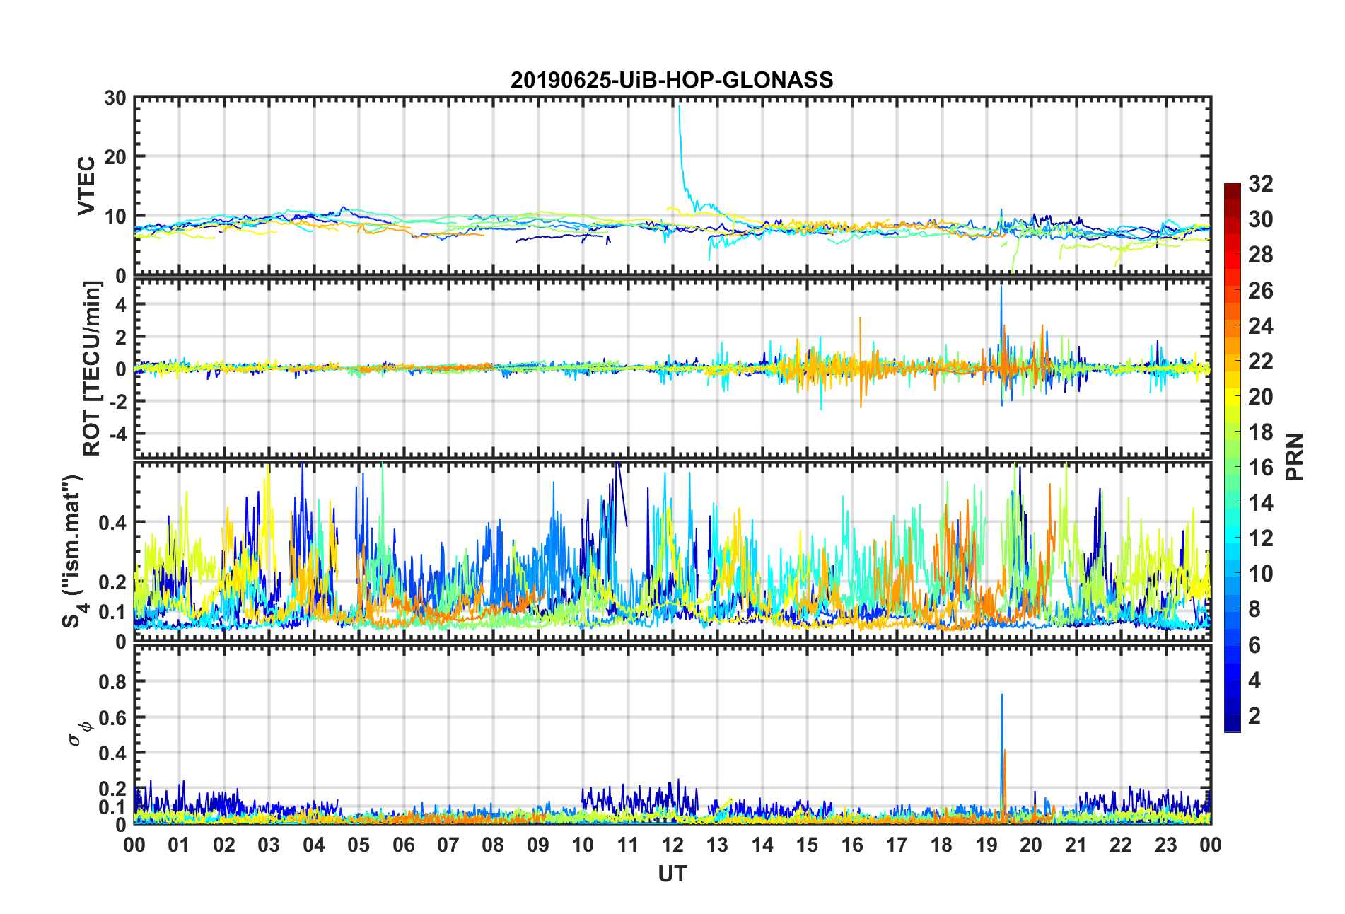1345x914 pixels.
Task: Click the 0.4 tick on the S4 axis
Action: pos(112,523)
